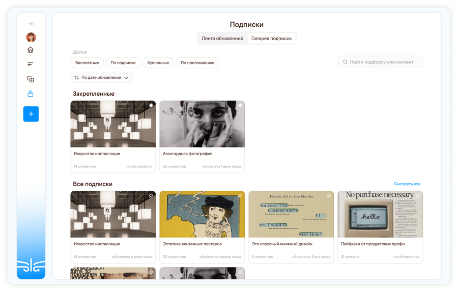Open pinned Искусство инсталляции thumbnail

point(113,124)
